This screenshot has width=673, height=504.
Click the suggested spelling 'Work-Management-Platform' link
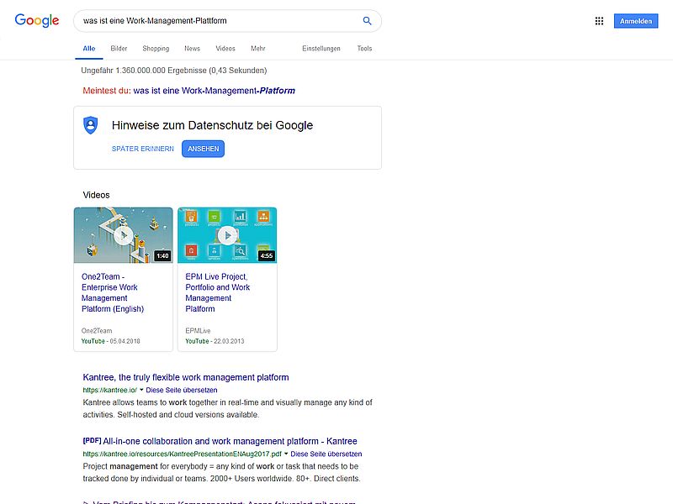(215, 91)
